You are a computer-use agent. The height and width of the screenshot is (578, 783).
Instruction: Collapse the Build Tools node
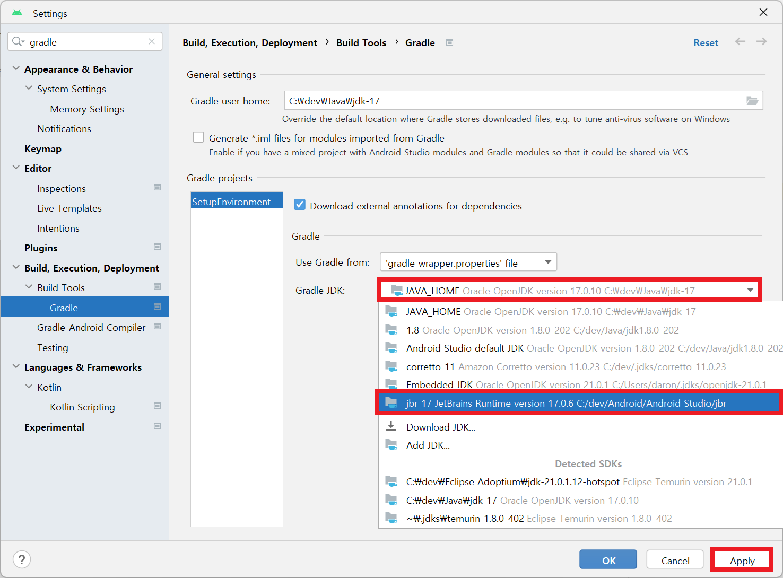point(29,287)
